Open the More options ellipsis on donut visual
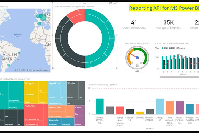Image resolution: width=199 pixels, height=133 pixels. click(115, 4)
